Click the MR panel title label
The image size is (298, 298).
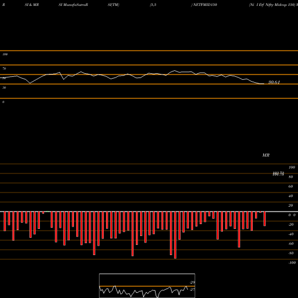266,155
